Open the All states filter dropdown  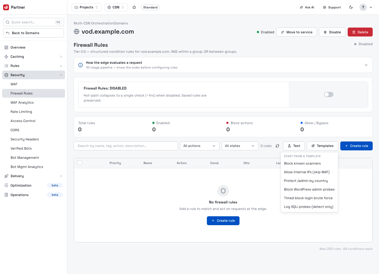click(x=240, y=146)
